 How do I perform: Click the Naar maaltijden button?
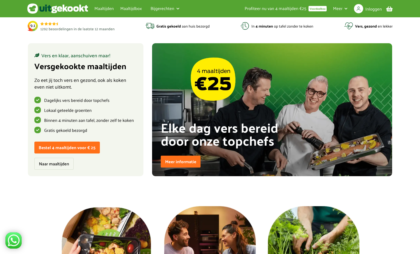point(54,164)
